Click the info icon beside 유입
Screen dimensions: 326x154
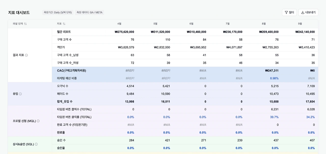[20, 94]
